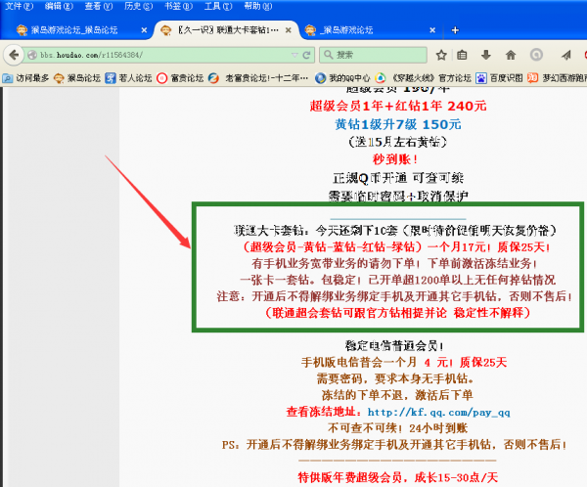Click the bbs.houdao.com address bar
Viewport: 587px width, 487px height.
[158, 55]
